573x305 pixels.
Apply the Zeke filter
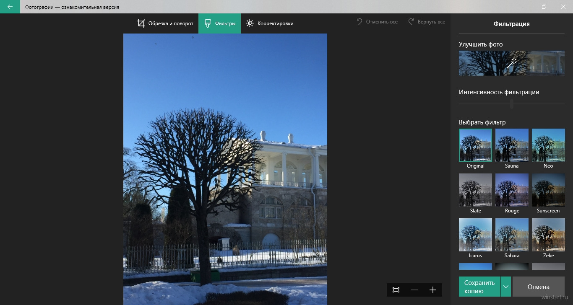[x=548, y=235]
